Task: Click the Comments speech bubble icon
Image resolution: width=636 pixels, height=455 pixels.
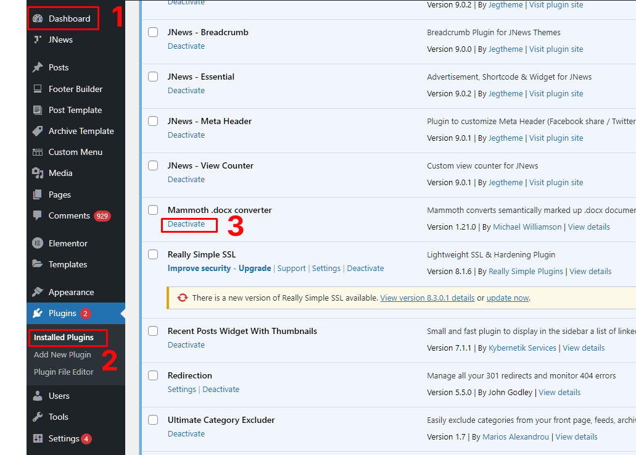Action: 38,215
